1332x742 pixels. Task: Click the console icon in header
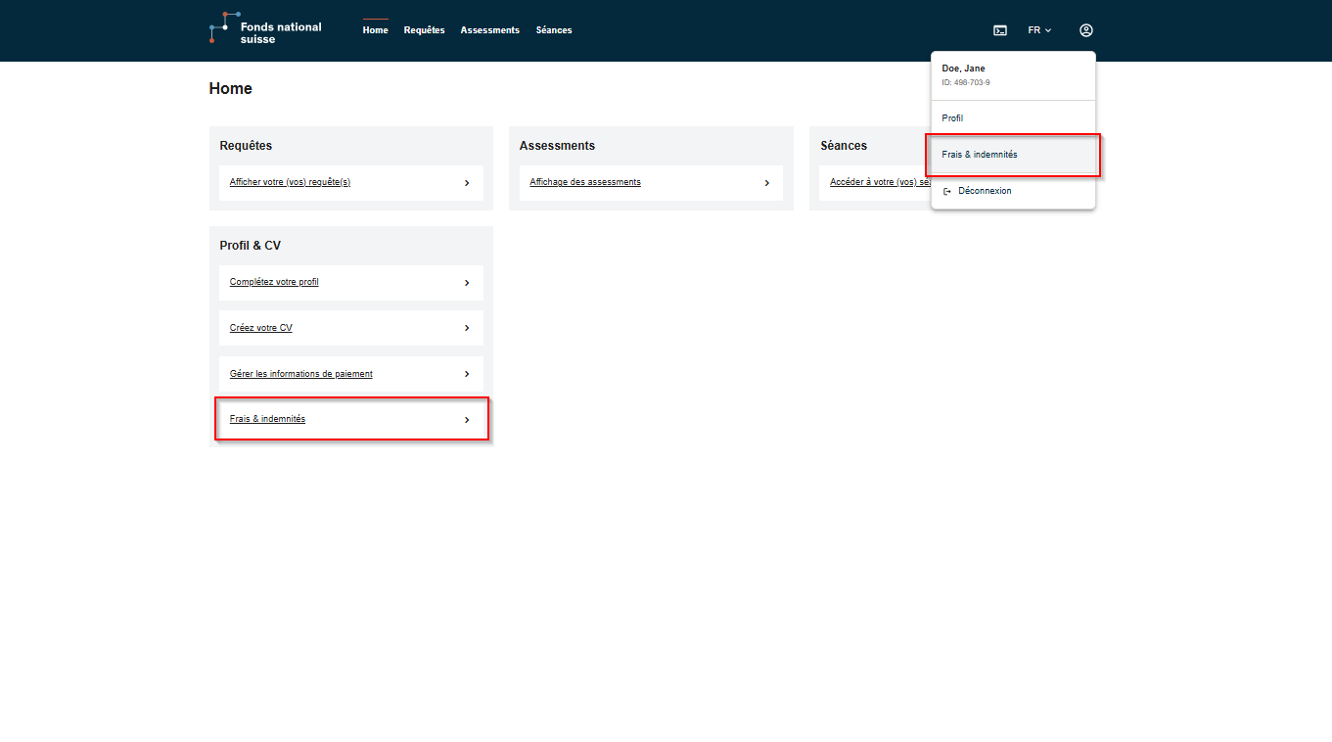pos(999,30)
